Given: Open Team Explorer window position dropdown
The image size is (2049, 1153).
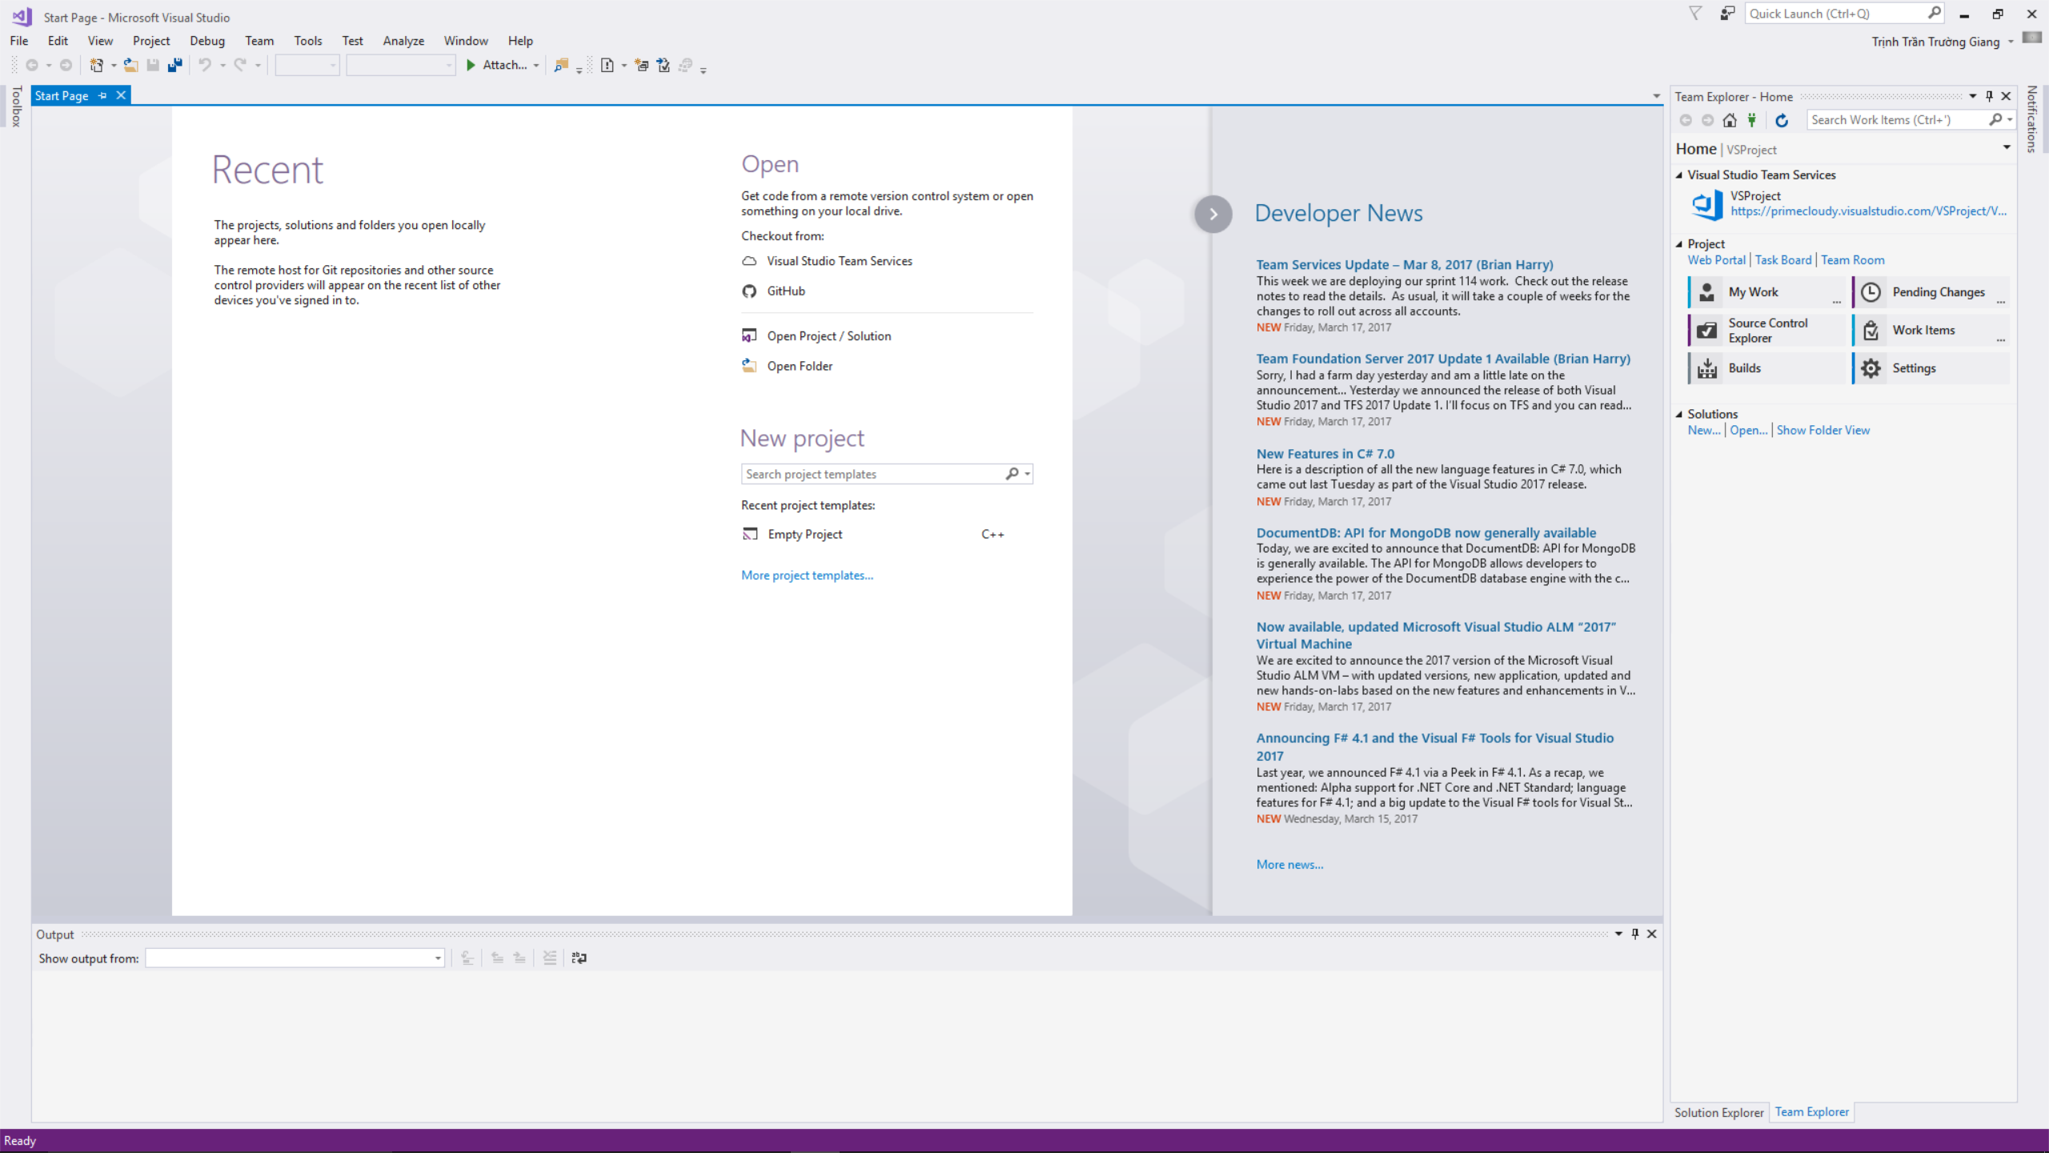Looking at the screenshot, I should [1973, 96].
